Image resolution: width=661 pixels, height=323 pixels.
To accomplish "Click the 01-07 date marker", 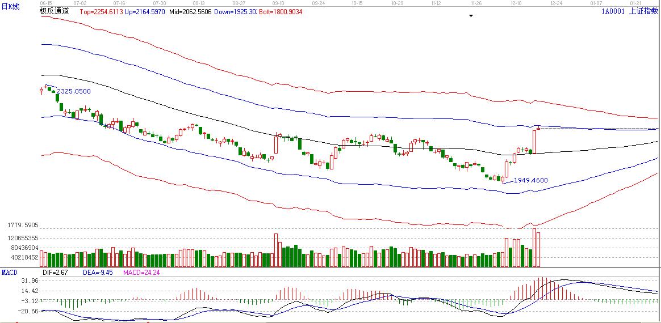I will tap(596, 3).
